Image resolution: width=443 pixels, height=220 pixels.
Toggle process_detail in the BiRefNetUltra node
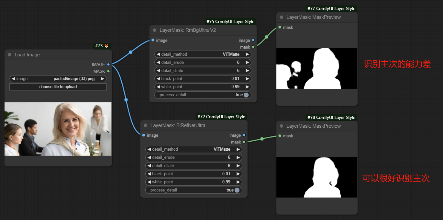pos(237,190)
